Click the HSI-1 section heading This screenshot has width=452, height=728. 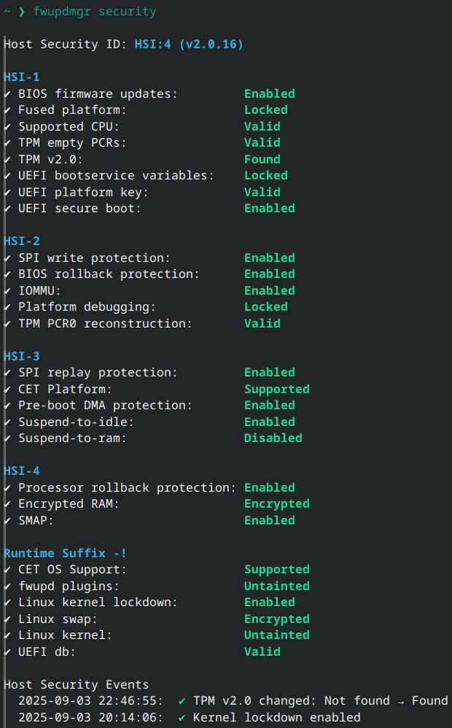pyautogui.click(x=22, y=77)
